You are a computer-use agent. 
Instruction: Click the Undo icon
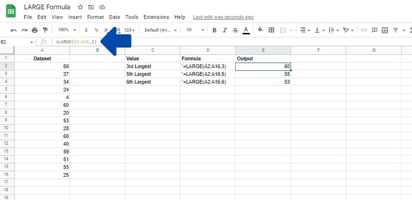click(x=13, y=30)
